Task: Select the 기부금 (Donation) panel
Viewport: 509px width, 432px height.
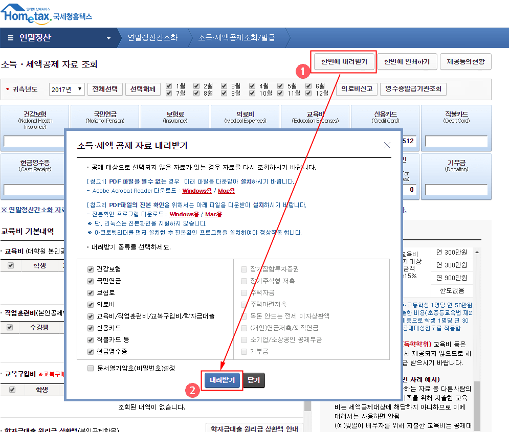Action: [x=455, y=163]
